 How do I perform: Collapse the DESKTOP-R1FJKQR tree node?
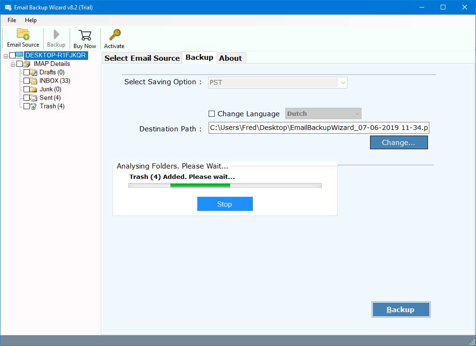coord(6,56)
